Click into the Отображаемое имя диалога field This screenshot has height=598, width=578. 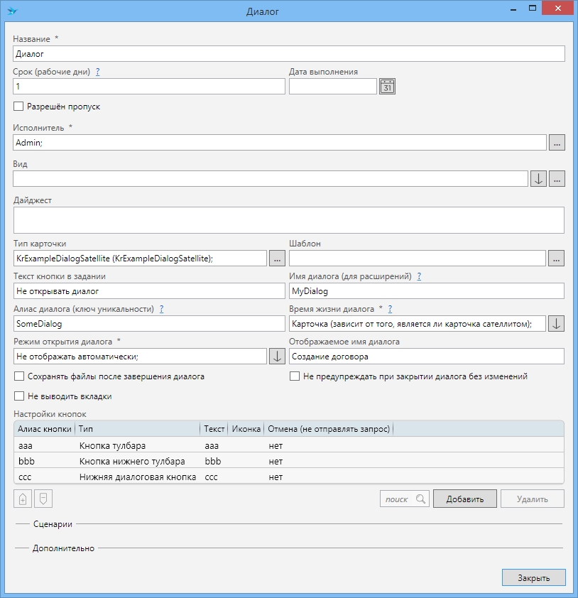pyautogui.click(x=426, y=357)
